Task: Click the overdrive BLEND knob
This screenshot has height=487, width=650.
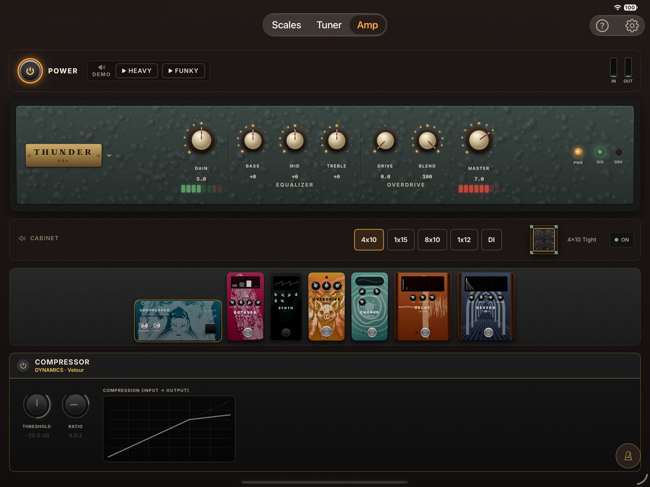Action: [427, 140]
